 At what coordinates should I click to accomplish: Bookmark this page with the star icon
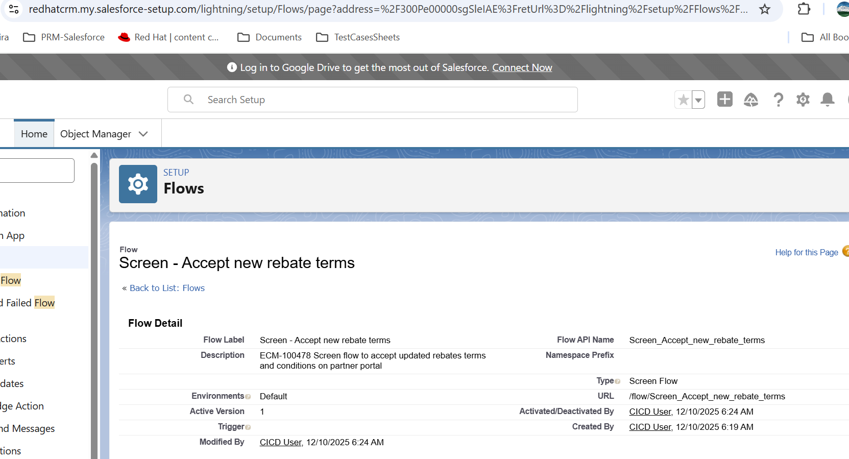pos(764,9)
